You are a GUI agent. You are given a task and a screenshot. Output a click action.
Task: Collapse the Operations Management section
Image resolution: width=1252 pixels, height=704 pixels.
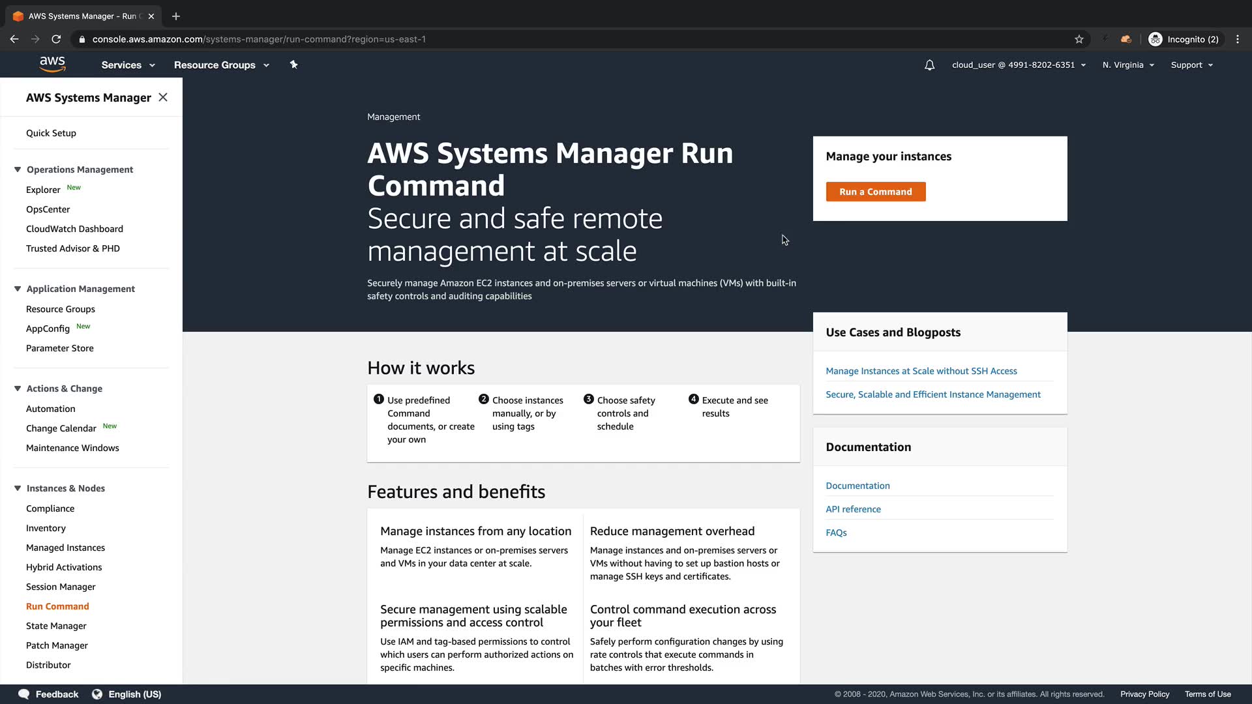click(x=18, y=169)
